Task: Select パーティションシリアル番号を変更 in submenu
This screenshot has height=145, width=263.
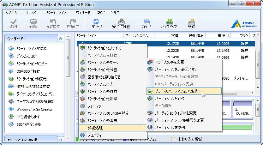Action: pos(184,120)
